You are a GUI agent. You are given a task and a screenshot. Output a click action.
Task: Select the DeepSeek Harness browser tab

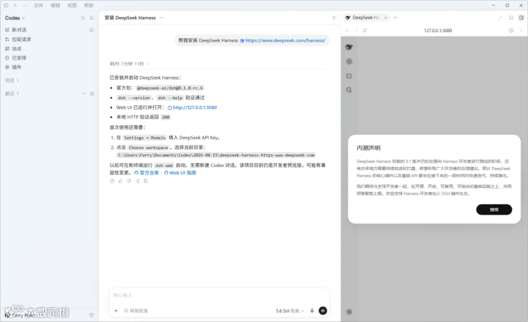[365, 18]
